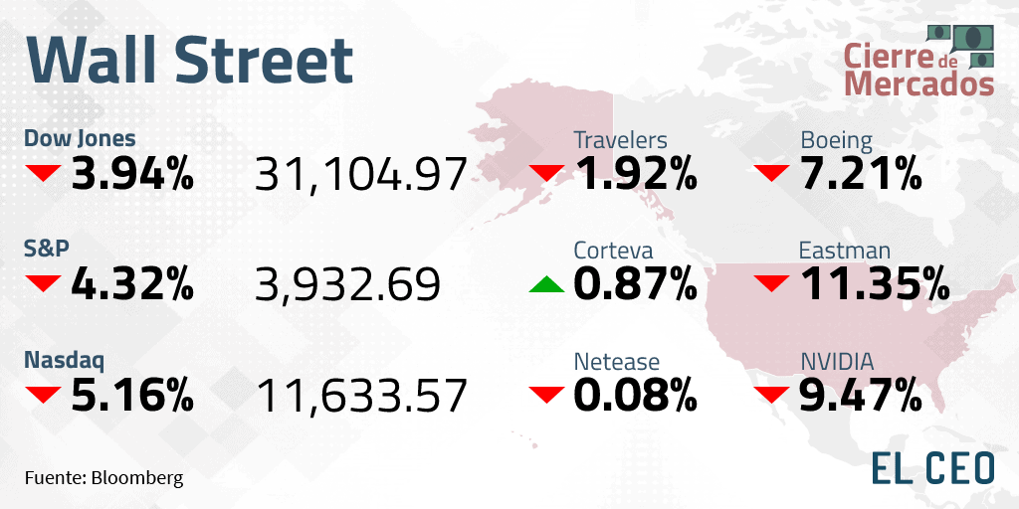Click the banknote speech bubble icon
This screenshot has height=509, width=1019.
[960, 46]
